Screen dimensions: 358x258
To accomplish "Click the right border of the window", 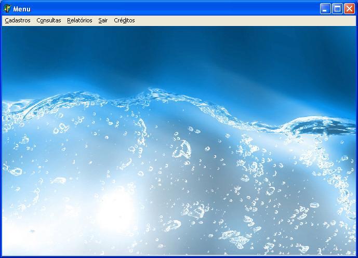I will pyautogui.click(x=356, y=140).
